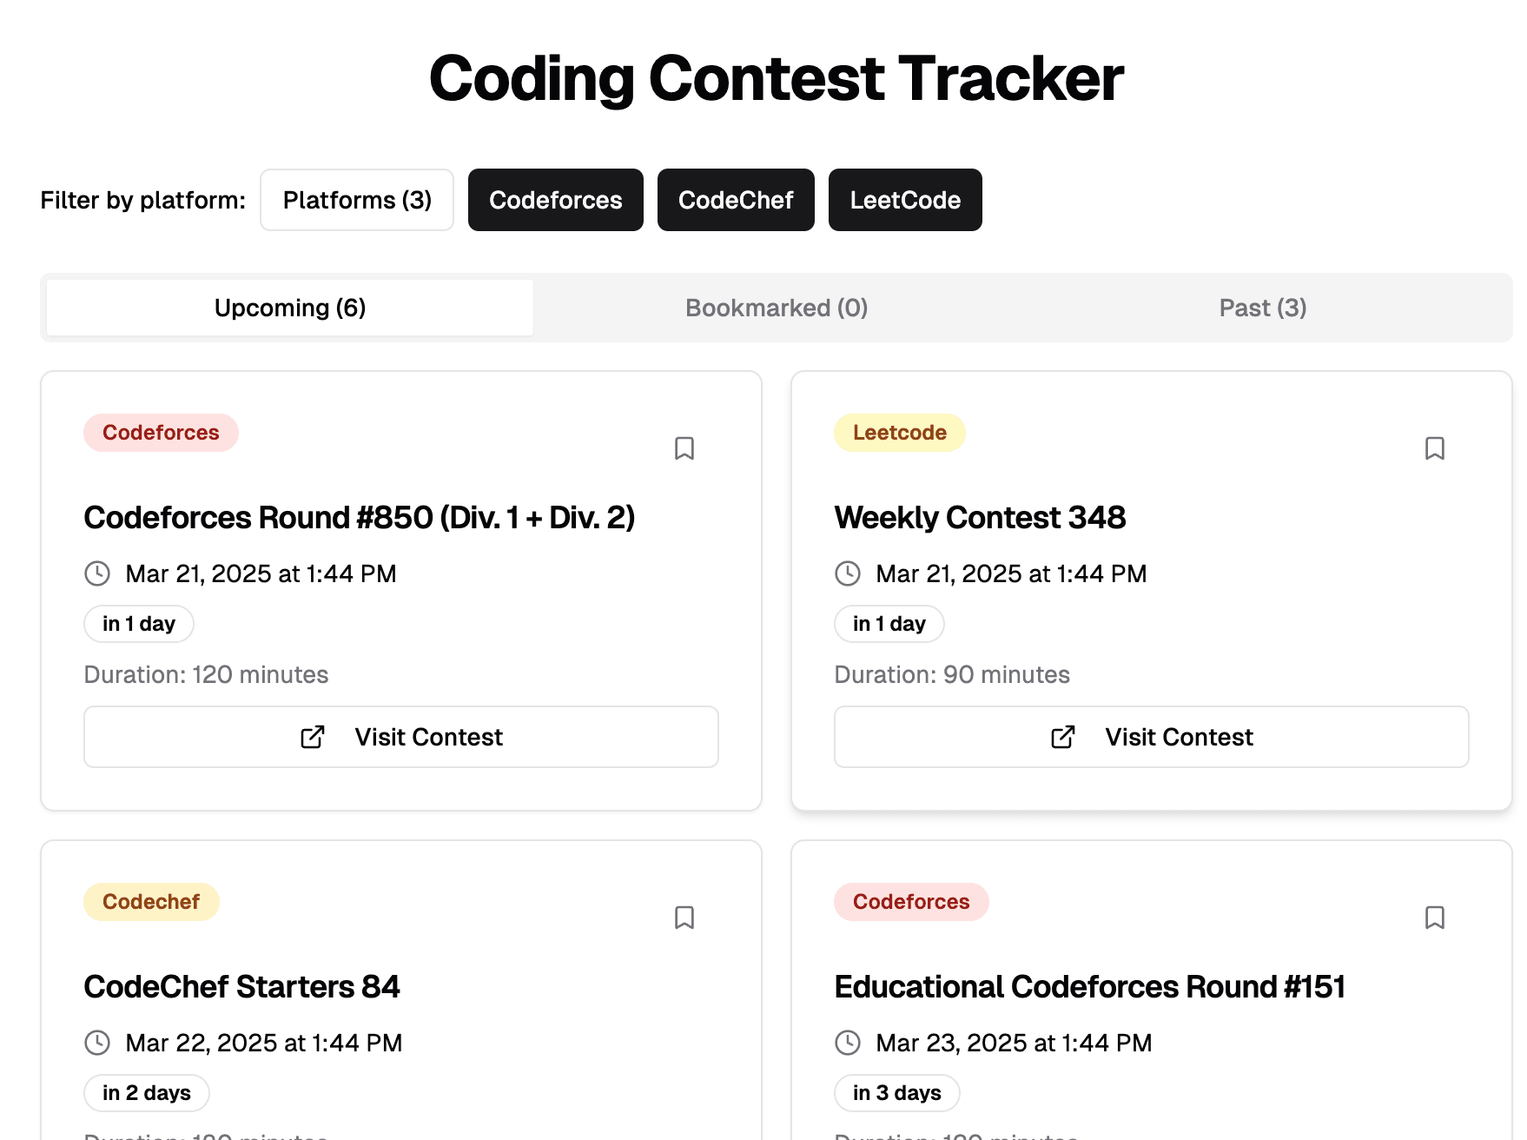Click the Leetcode badge on Weekly Contest 348
1527x1140 pixels.
[899, 432]
